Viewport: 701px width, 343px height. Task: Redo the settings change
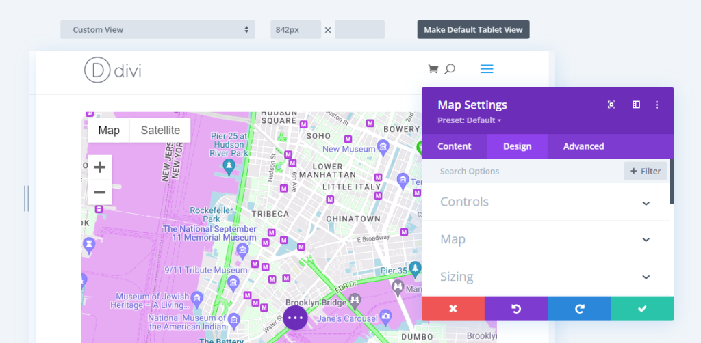click(579, 309)
